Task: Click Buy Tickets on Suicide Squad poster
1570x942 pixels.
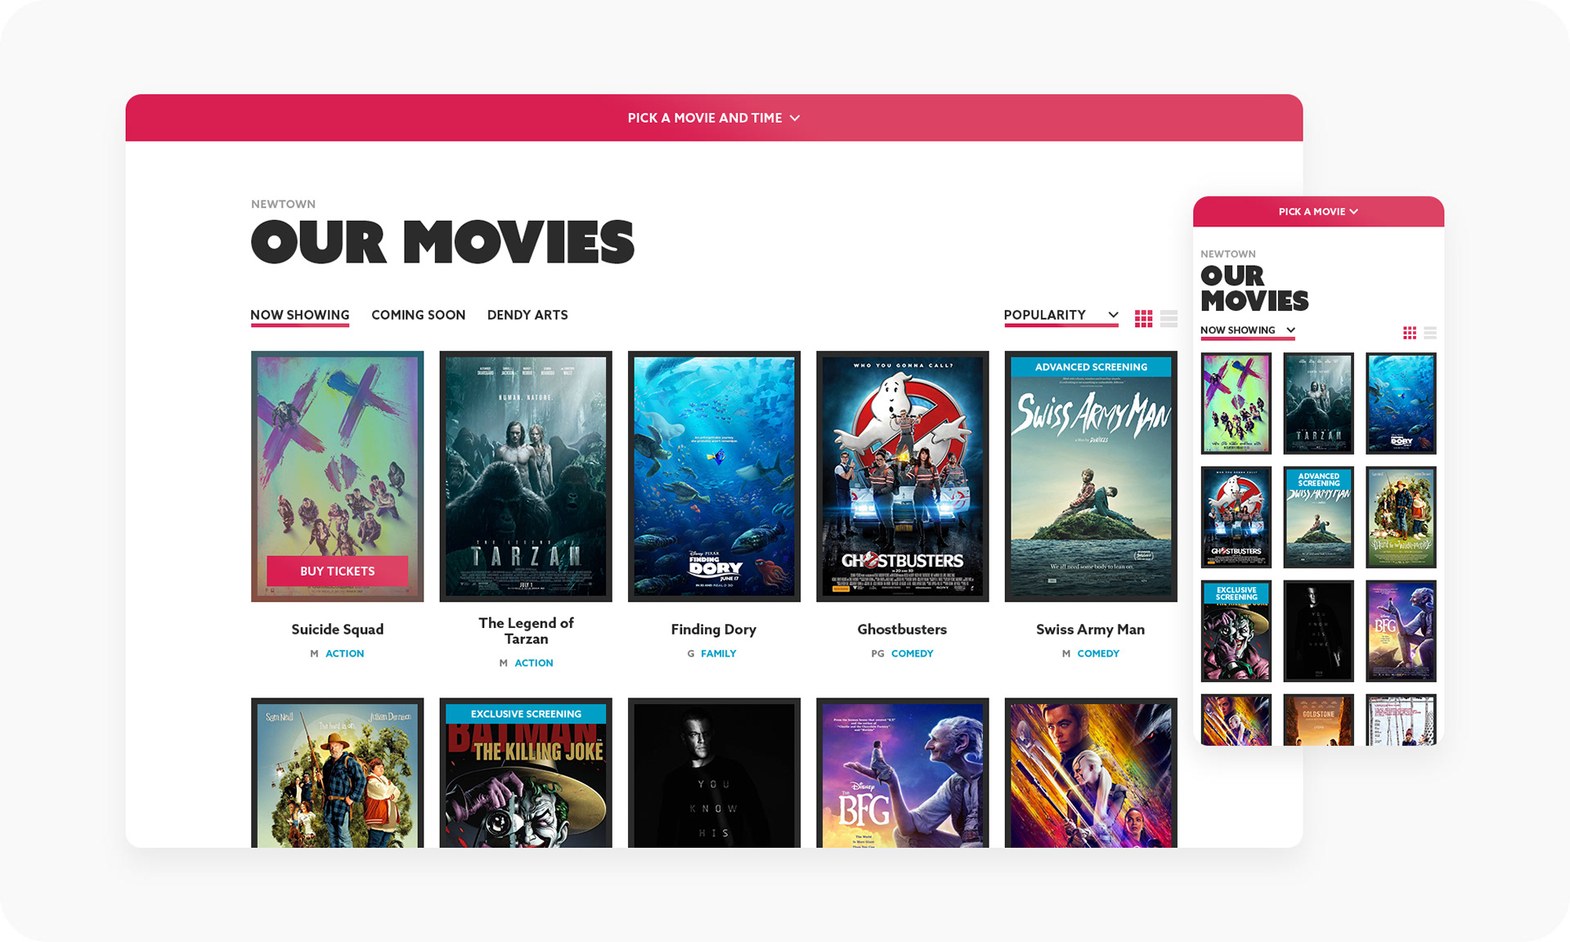Action: pyautogui.click(x=337, y=571)
